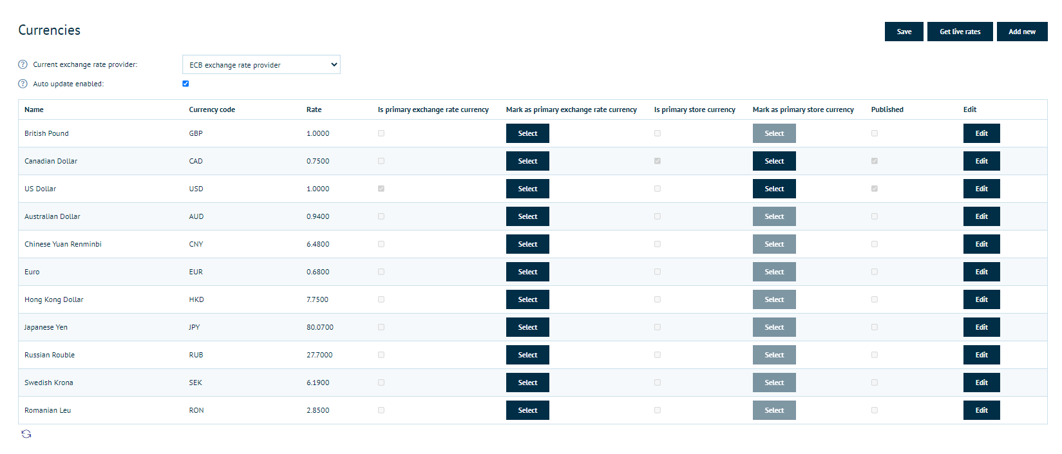The width and height of the screenshot is (1062, 454).
Task: Edit the Euro currency
Action: tap(981, 272)
